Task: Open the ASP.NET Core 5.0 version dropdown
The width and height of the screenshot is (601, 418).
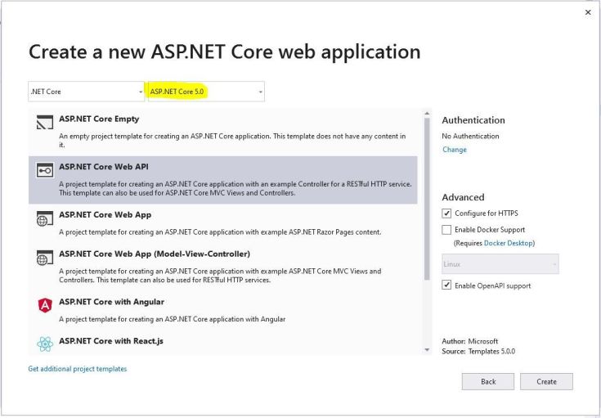Action: click(206, 92)
